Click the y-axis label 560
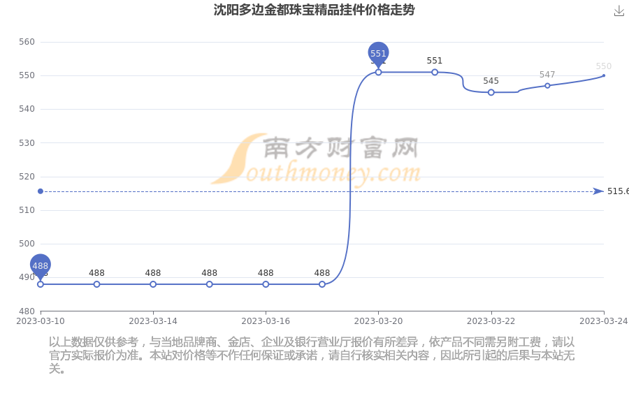Image resolution: width=629 pixels, height=419 pixels. pos(27,42)
